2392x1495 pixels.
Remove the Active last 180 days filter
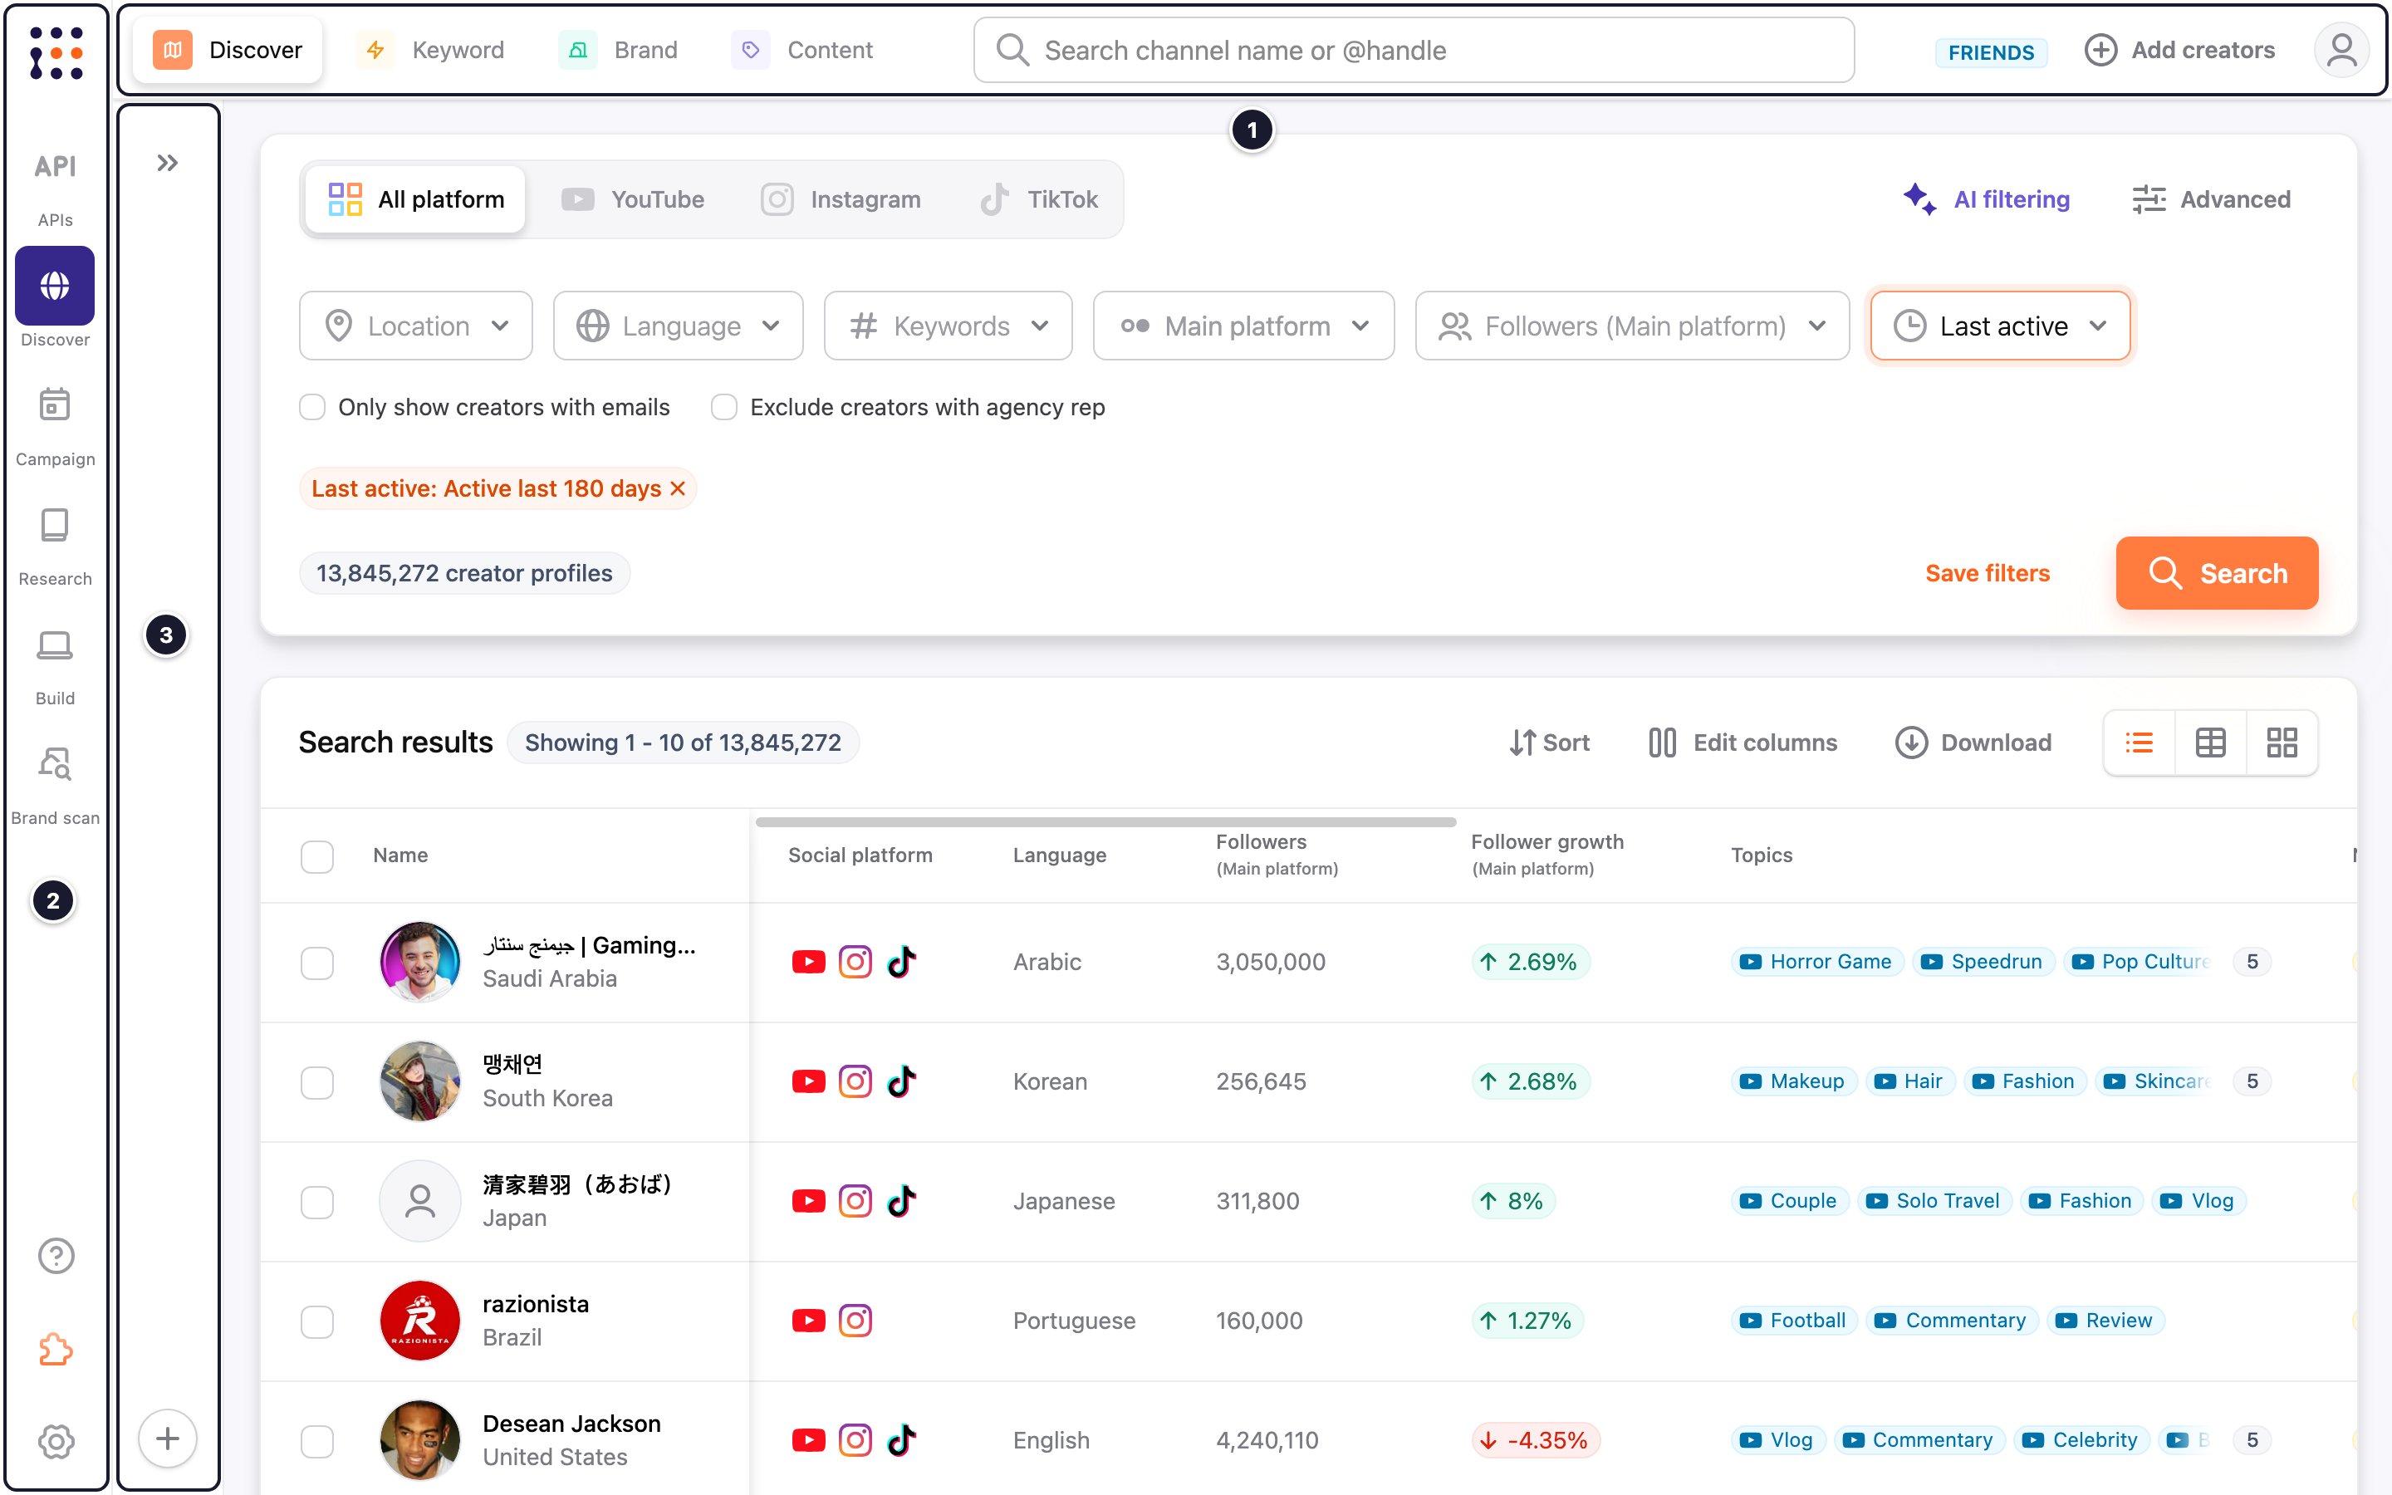(678, 488)
